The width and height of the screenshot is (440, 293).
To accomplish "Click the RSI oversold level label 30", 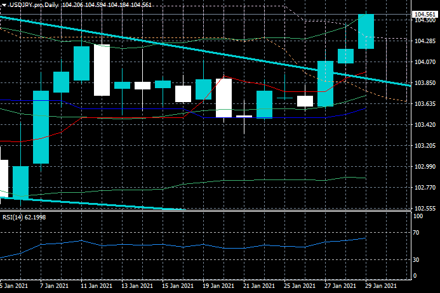I will tap(416, 260).
